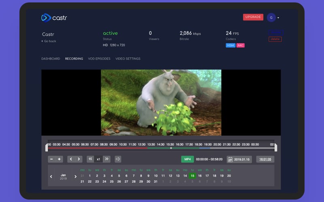Image resolution: width=324 pixels, height=202 pixels.
Task: Select January 16 in the calendar
Action: point(200,176)
